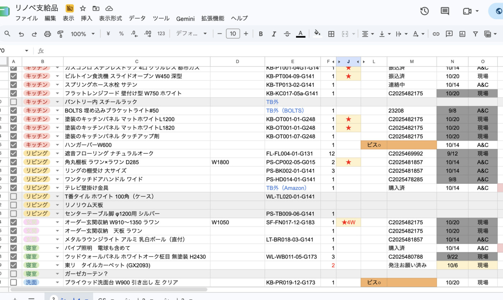Check the T番タイル ホワイト row checkbox

click(14, 196)
